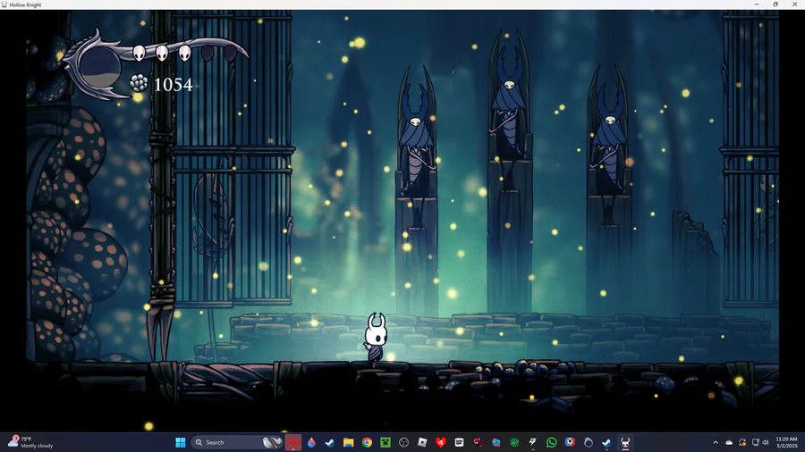Click the Hollow Knight window title

25,4
